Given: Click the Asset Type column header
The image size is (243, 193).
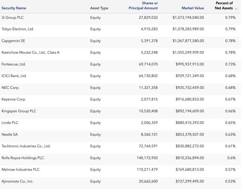Looking at the screenshot, I should tap(99, 8).
